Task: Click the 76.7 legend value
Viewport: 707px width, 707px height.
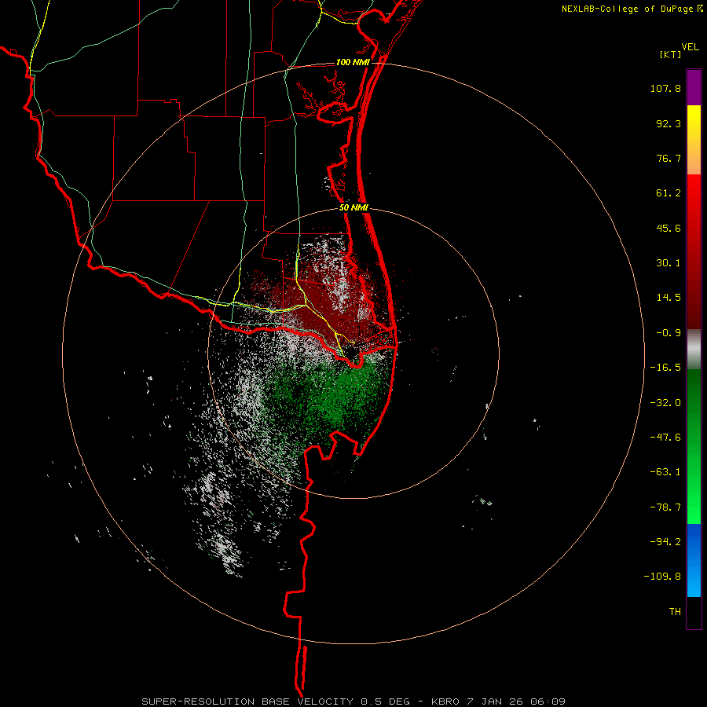Action: (669, 158)
